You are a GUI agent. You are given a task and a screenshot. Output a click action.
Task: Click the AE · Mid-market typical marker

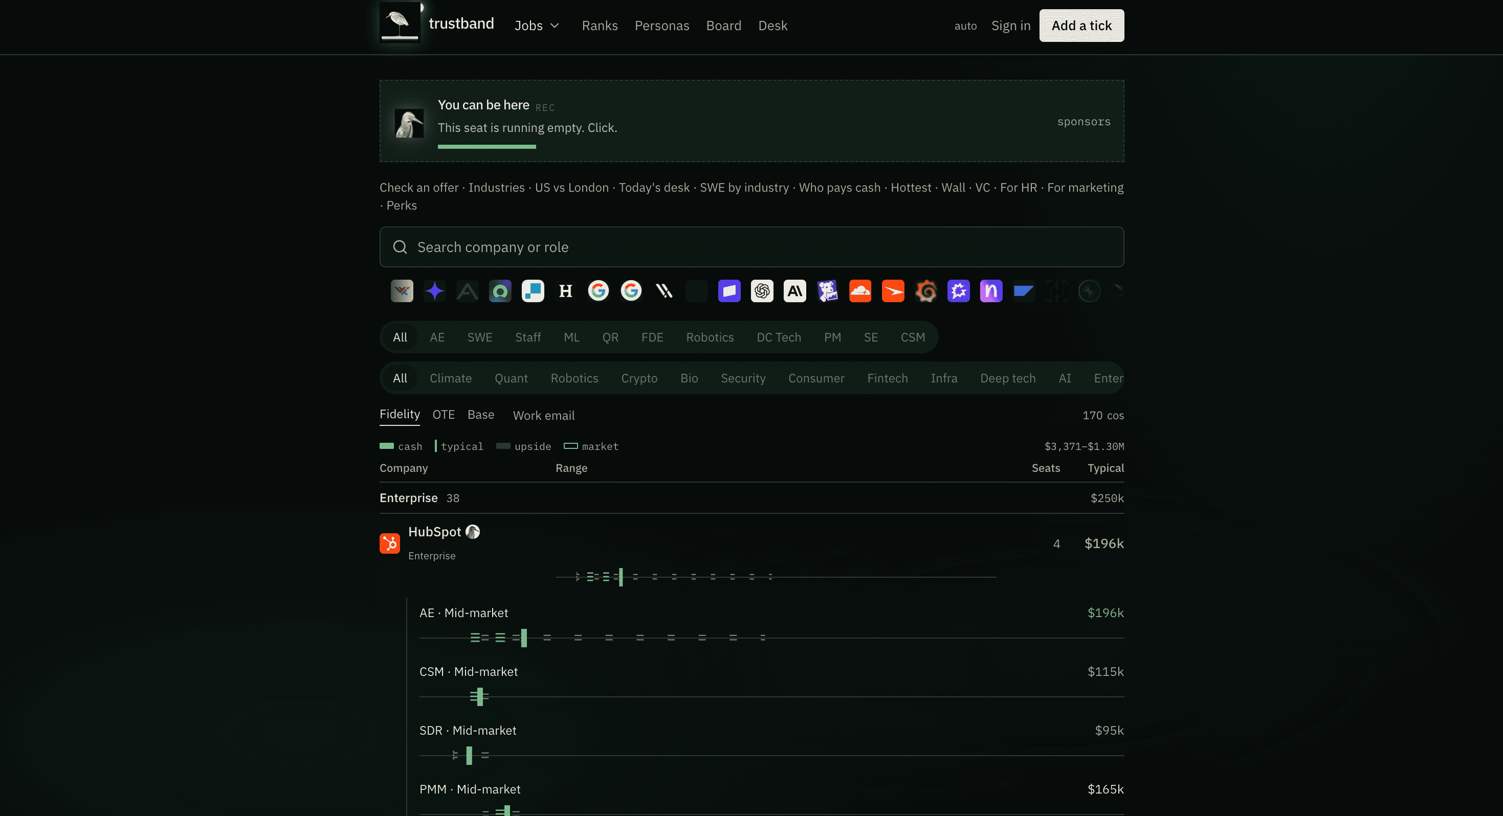(x=524, y=638)
